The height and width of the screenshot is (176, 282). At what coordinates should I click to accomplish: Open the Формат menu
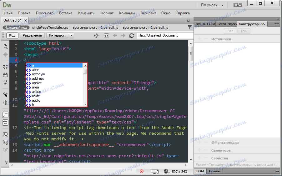[x=107, y=13]
